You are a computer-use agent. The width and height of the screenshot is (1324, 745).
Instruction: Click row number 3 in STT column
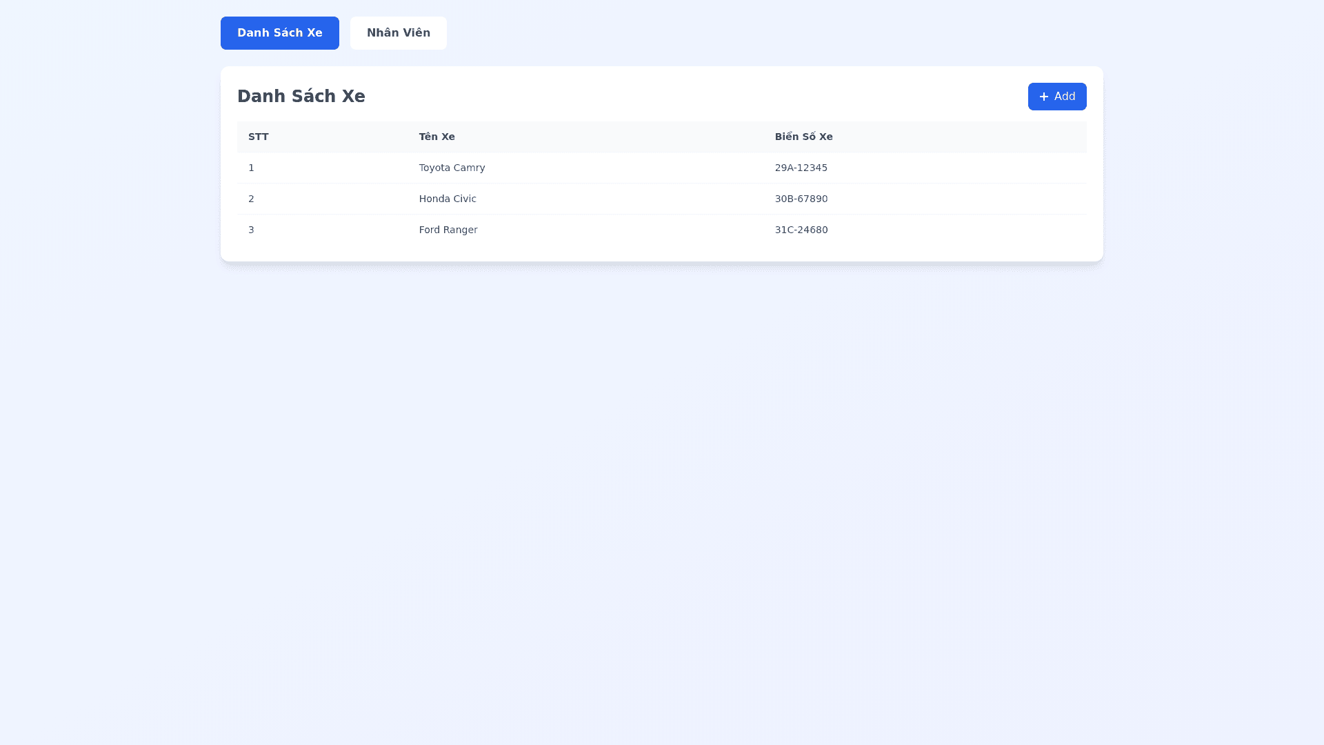point(251,230)
